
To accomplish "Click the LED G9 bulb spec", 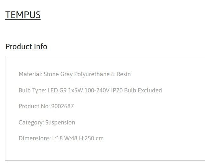I will (x=57, y=90).
